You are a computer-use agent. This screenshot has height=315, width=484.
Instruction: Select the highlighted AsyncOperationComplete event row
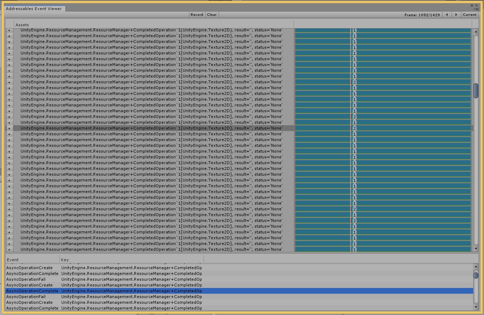click(239, 291)
